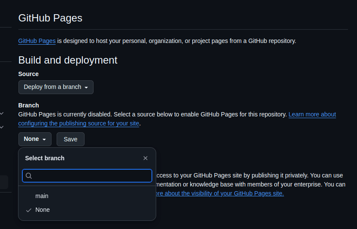
Task: Open the visibility of your GitHub Pages site link
Action: point(220,193)
